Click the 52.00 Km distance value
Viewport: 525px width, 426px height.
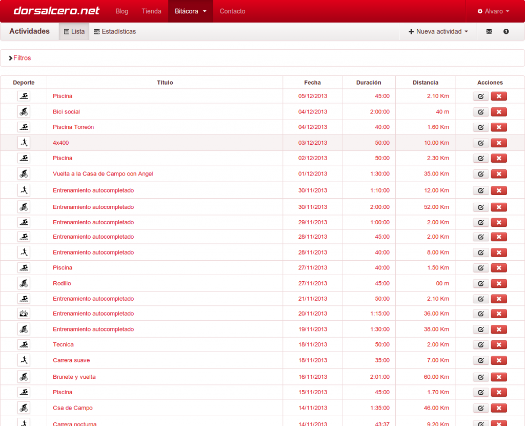(436, 207)
